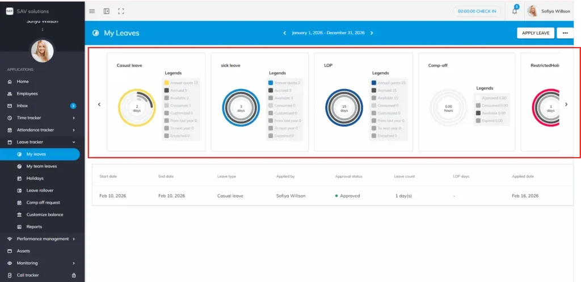Image resolution: width=581 pixels, height=282 pixels.
Task: Click the Applied date Feb 16, 2026 cell
Action: [525, 196]
